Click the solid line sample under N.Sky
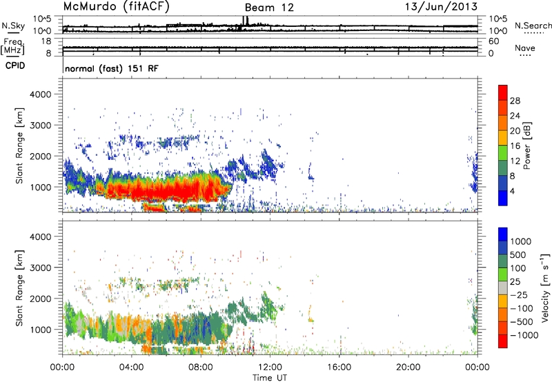Screen dimensions: 552x382 tap(13, 32)
